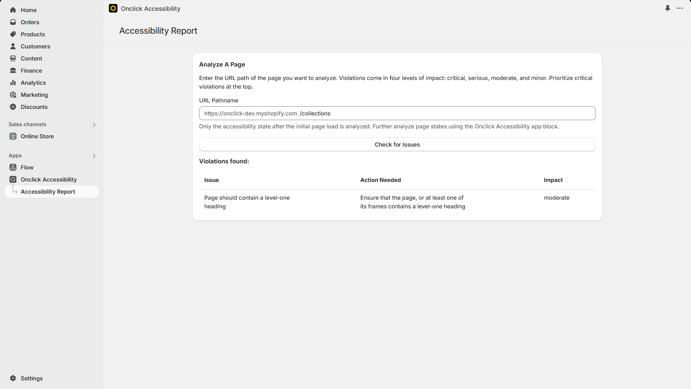Click the Analytics bar-chart icon

tap(13, 83)
